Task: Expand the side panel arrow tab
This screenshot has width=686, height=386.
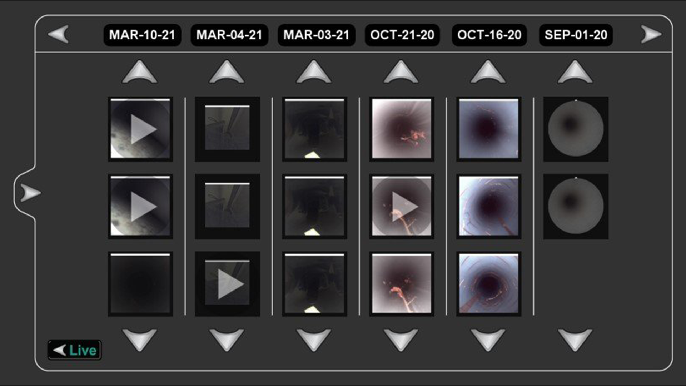Action: [30, 193]
